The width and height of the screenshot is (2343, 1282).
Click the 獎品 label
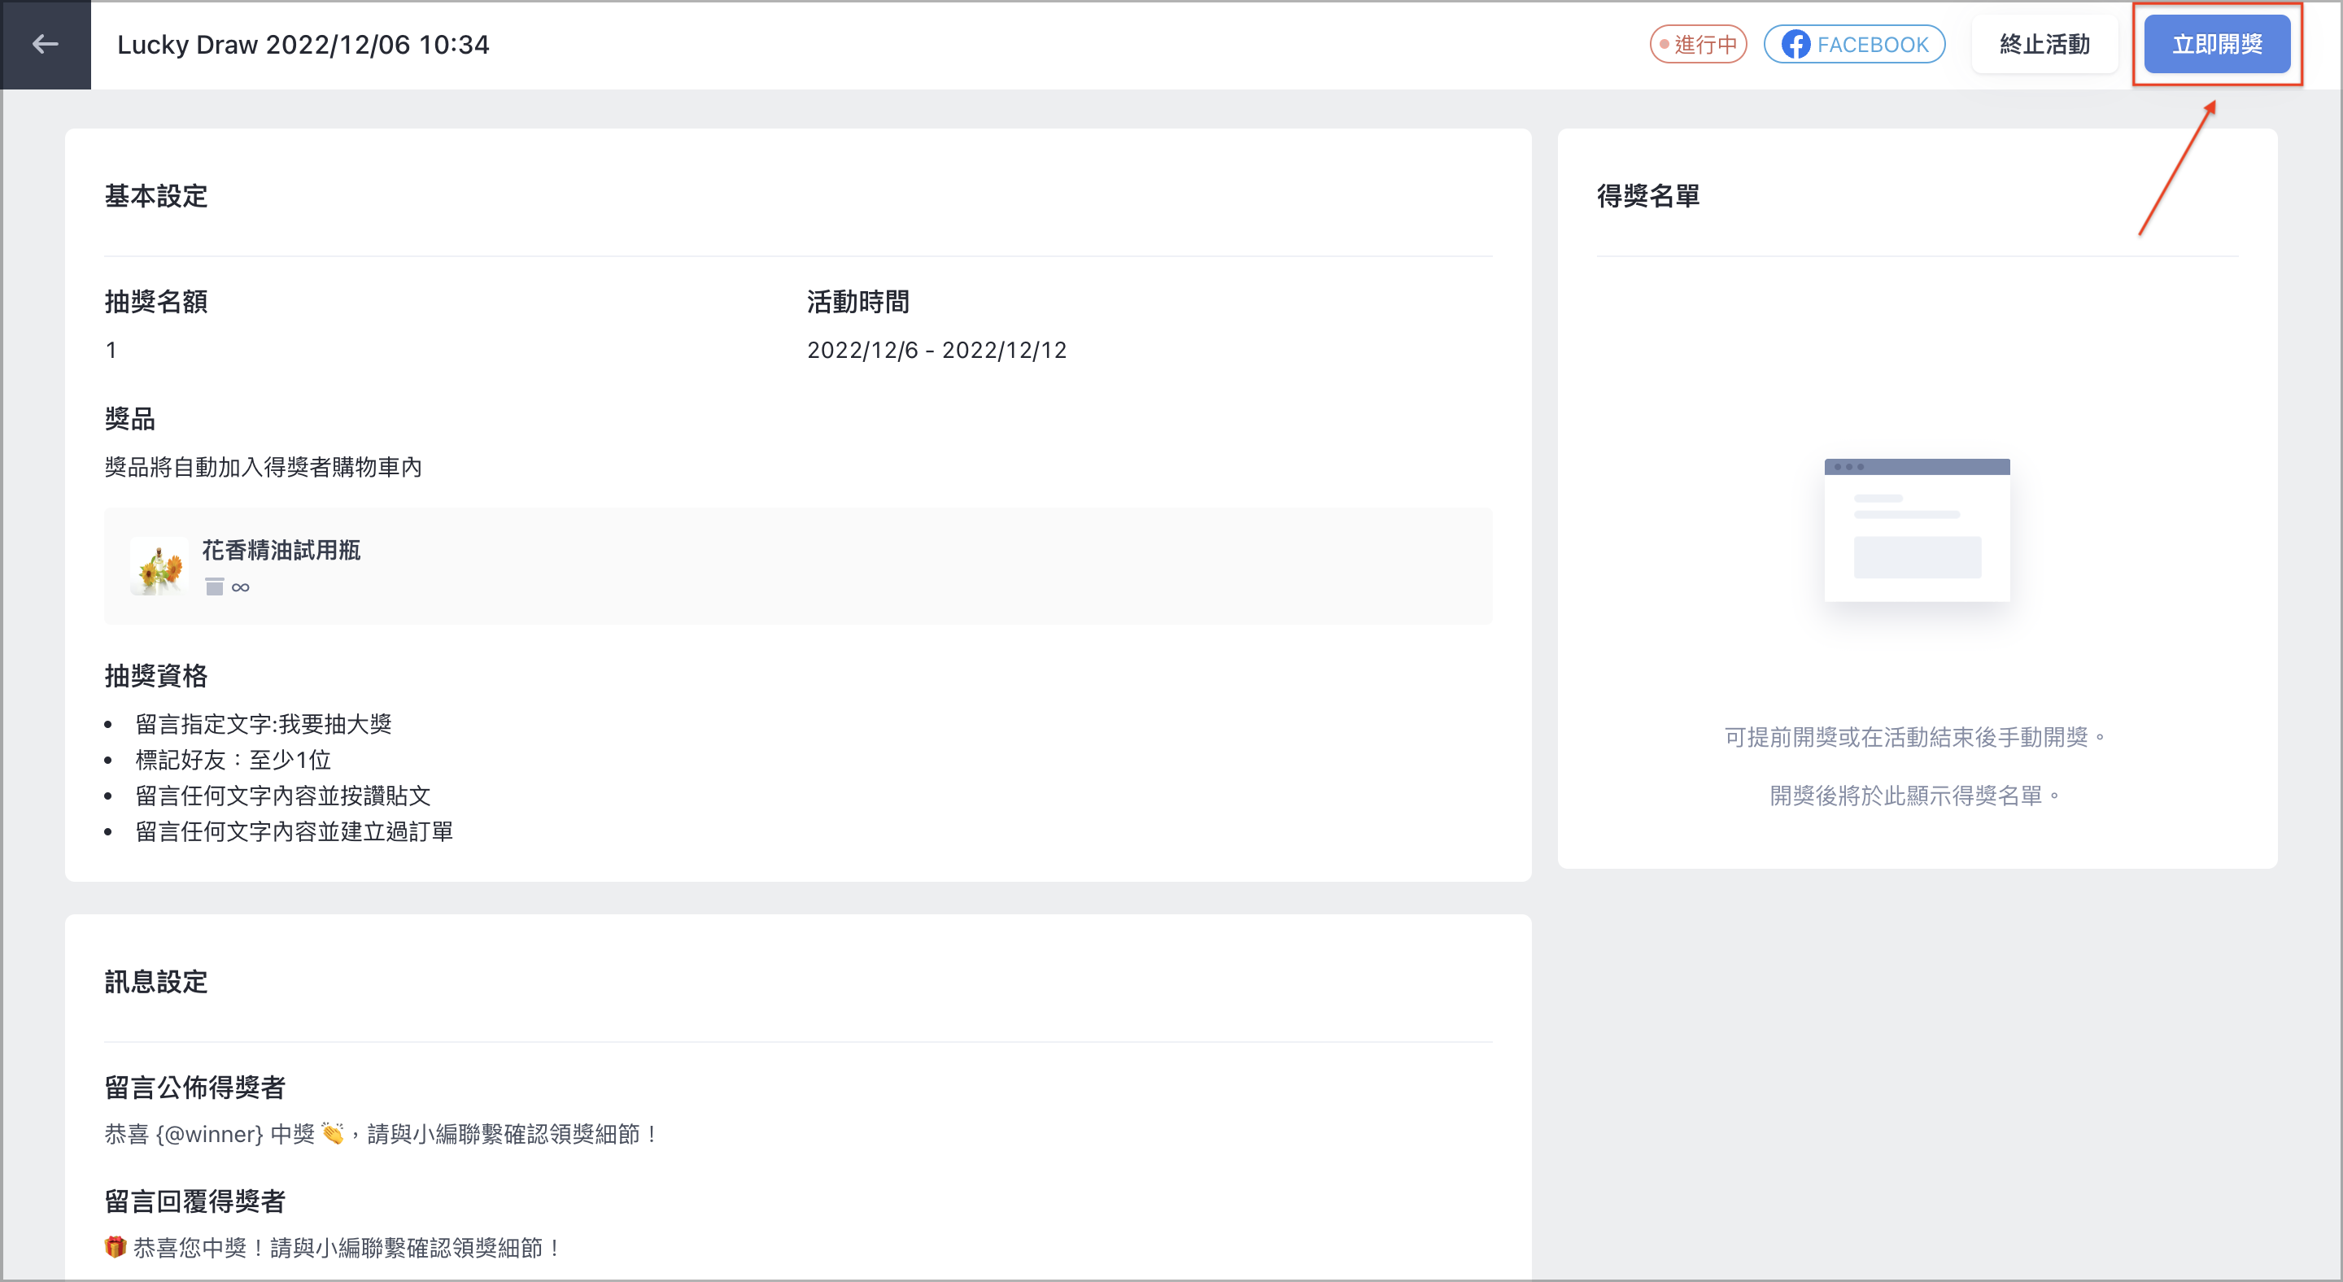pos(130,418)
